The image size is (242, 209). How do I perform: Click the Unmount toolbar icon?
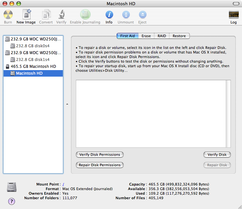click(x=126, y=14)
